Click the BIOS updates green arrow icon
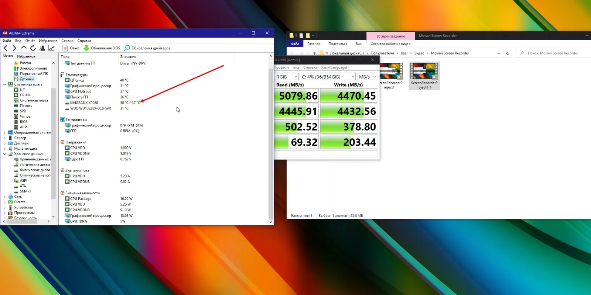The height and width of the screenshot is (295, 591). click(x=86, y=48)
